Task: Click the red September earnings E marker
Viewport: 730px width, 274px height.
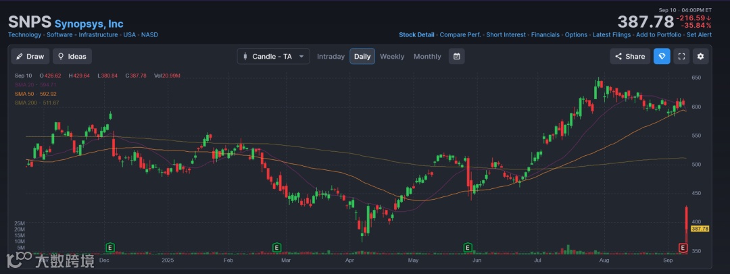Action: tap(683, 248)
